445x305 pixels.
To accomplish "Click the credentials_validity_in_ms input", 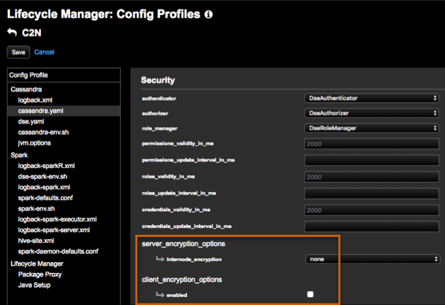I will click(371, 210).
